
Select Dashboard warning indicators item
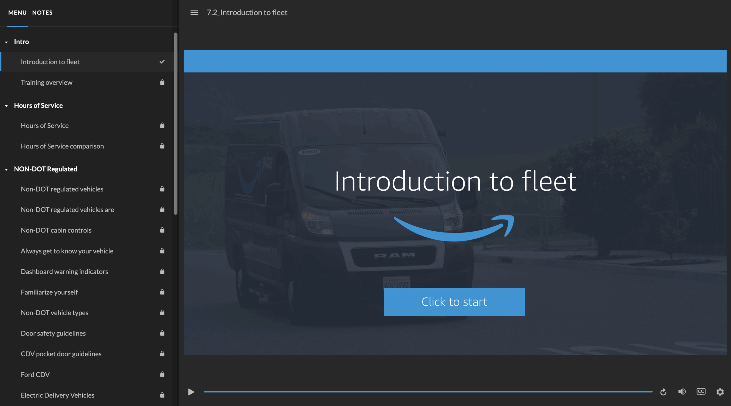coord(87,271)
